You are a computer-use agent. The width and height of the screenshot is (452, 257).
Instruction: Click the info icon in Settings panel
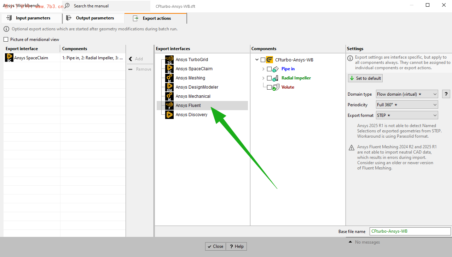[350, 58]
